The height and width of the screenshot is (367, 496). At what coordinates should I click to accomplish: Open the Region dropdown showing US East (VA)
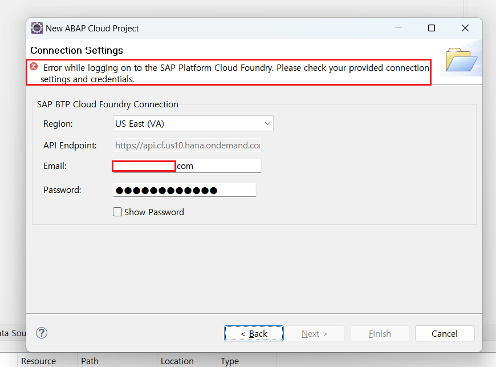point(193,123)
